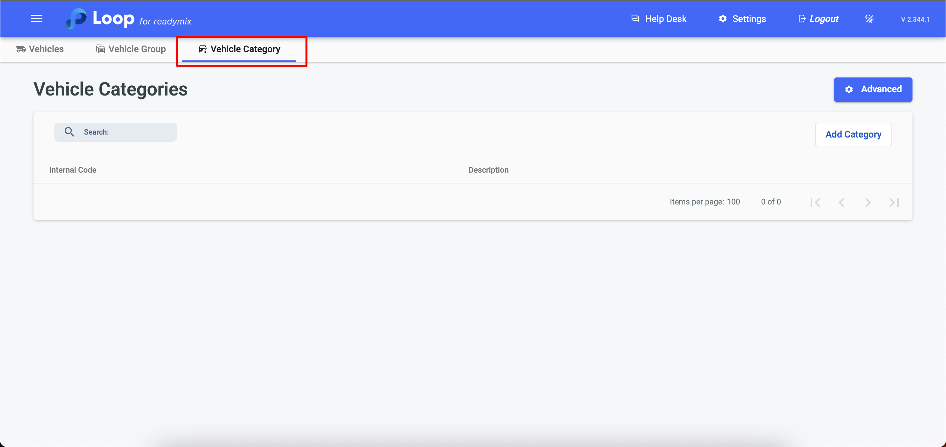
Task: Click the Loop logo icon
Action: [x=77, y=19]
